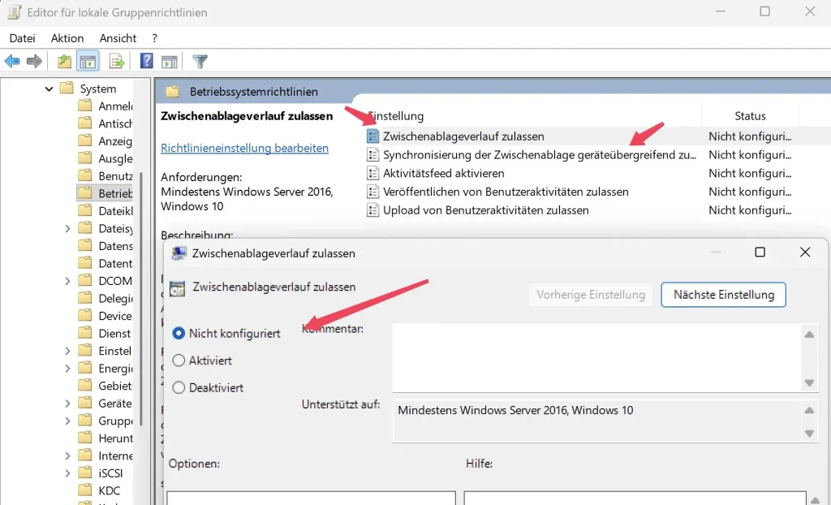Select the Nicht konfiguriert radio button
Image resolution: width=831 pixels, height=505 pixels.
[179, 333]
